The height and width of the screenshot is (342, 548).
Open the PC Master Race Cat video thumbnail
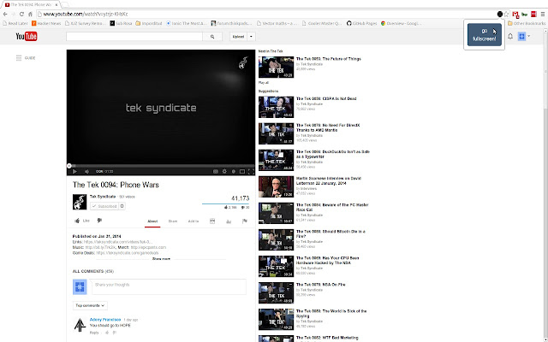pos(276,213)
